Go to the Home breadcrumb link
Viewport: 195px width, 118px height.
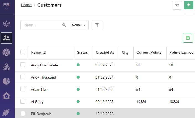pos(26,5)
